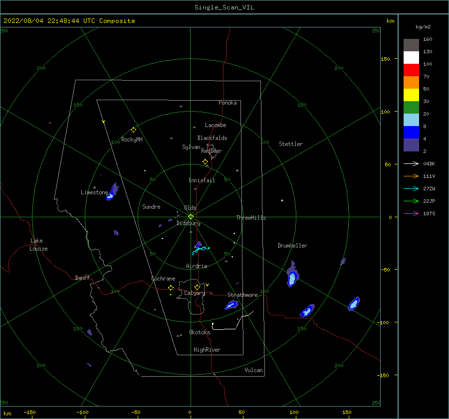Viewport: 449px width, 419px height.
Task: Click the yellow diamond marker near RedDeer
Action: 206,162
